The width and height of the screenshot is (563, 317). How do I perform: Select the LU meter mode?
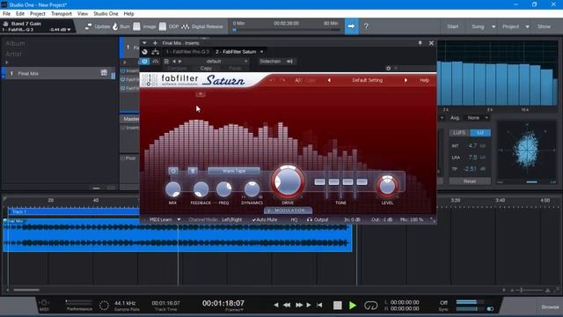pos(480,133)
